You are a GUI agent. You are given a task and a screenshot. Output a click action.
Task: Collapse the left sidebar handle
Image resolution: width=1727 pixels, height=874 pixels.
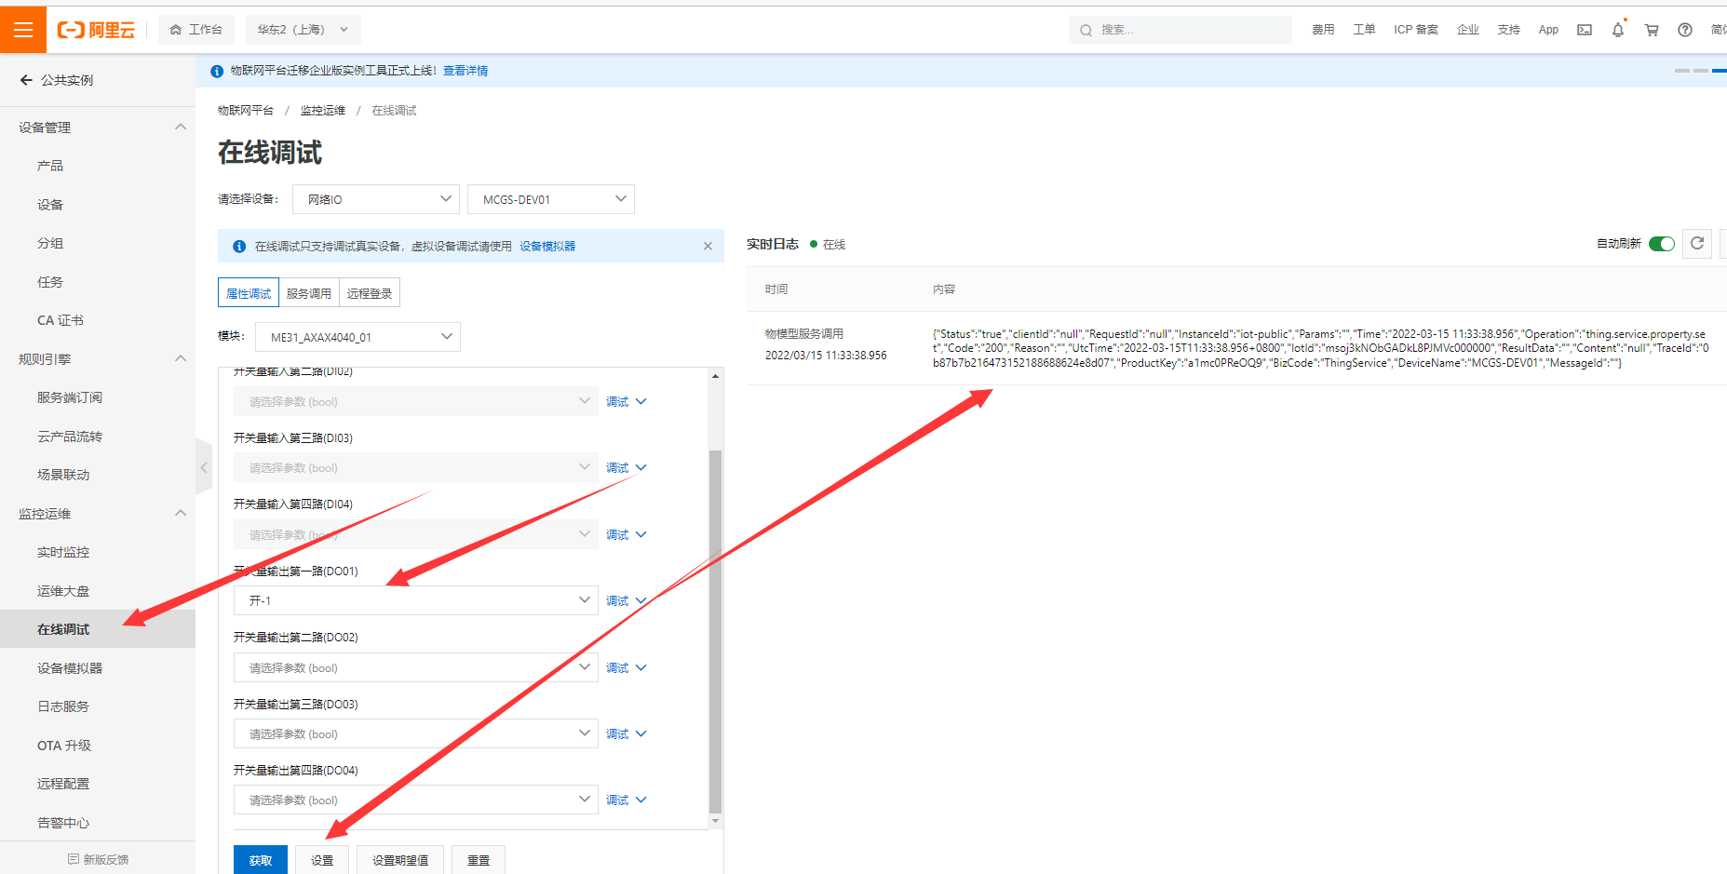(x=203, y=467)
